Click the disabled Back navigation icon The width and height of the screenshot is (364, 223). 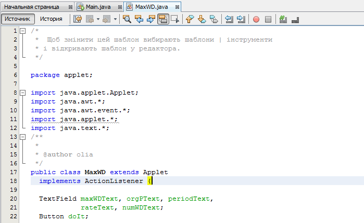tap(90, 19)
